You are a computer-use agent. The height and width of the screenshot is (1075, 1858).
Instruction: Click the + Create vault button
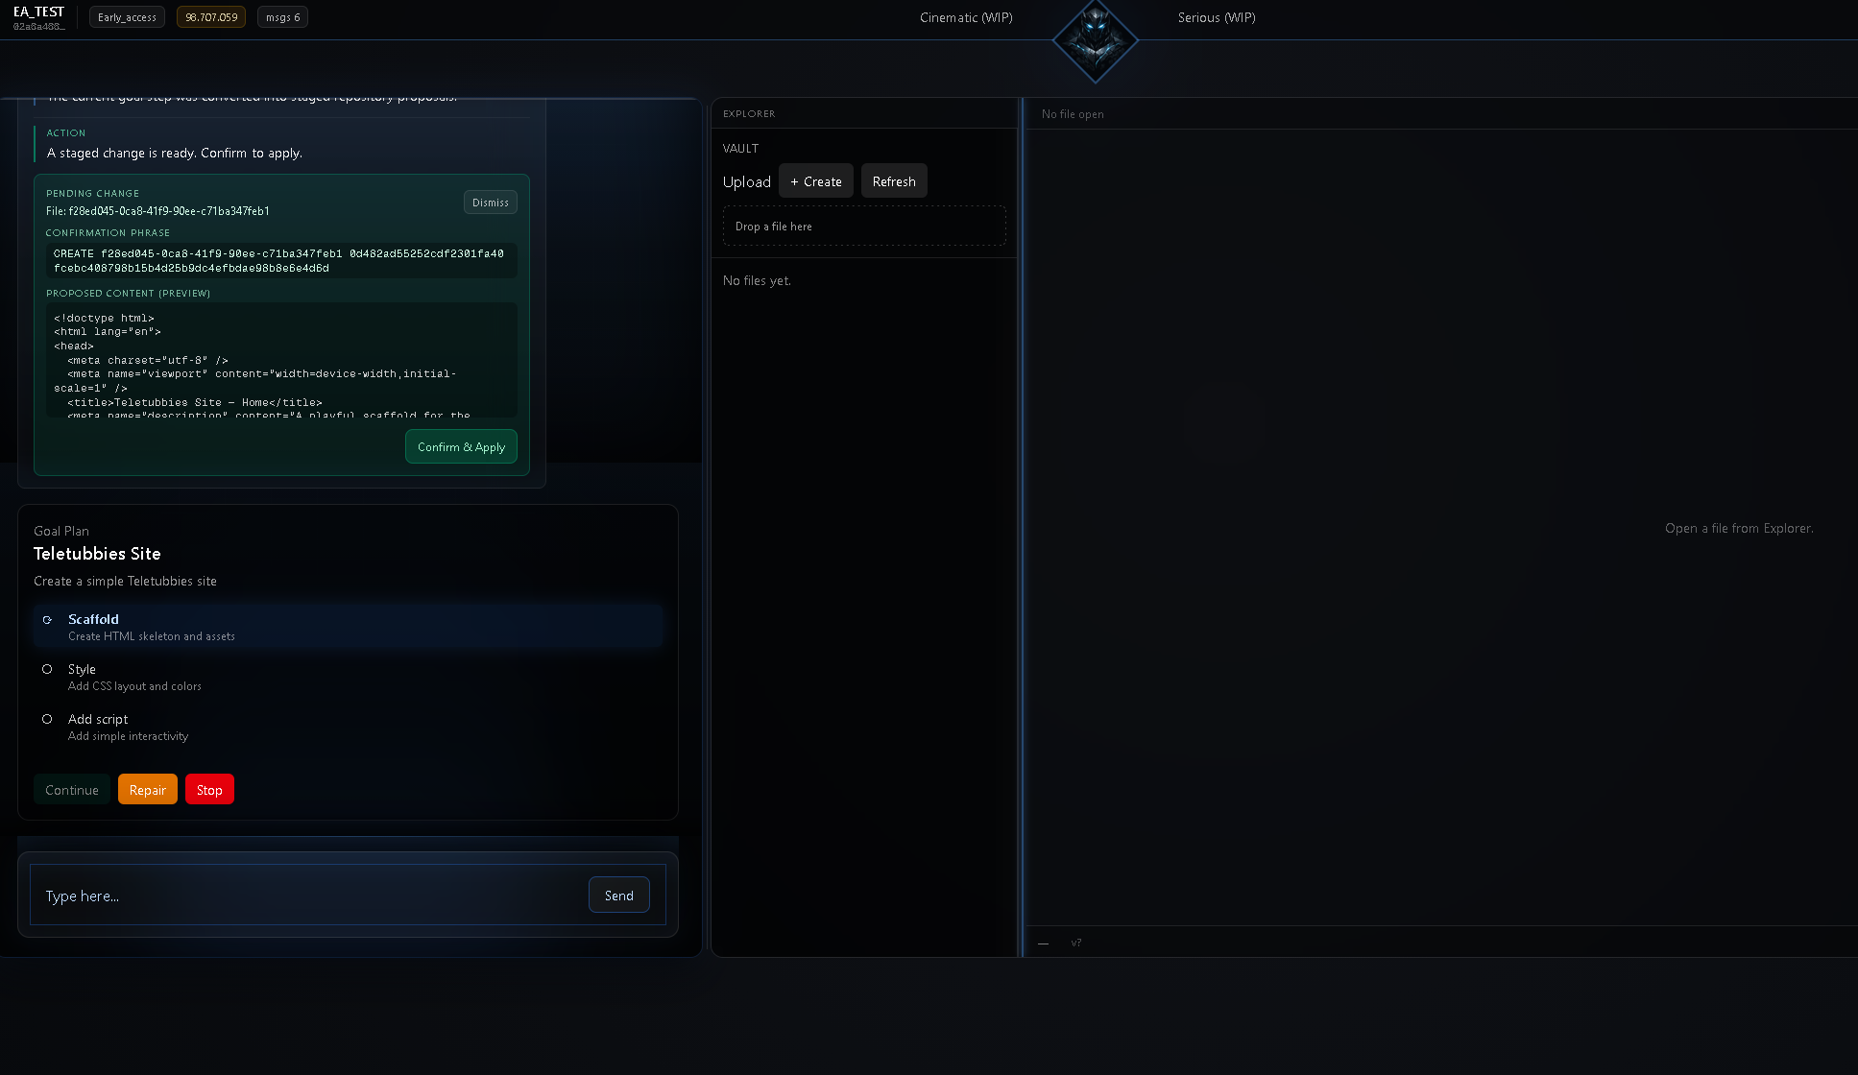(815, 181)
